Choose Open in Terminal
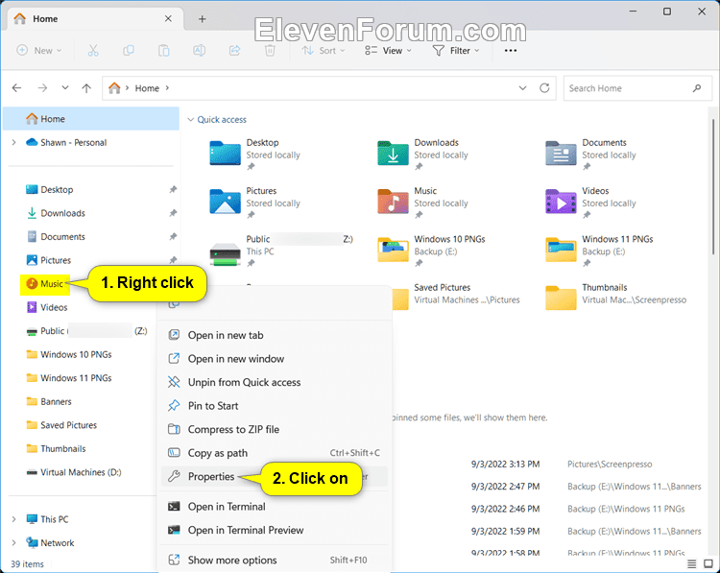The image size is (720, 573). pyautogui.click(x=275, y=507)
